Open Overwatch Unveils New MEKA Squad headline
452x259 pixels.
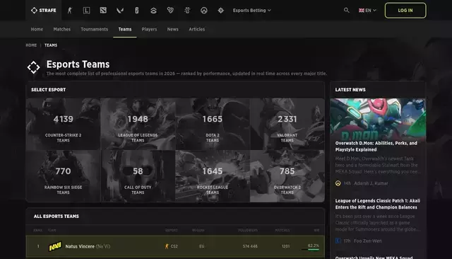tap(374, 258)
